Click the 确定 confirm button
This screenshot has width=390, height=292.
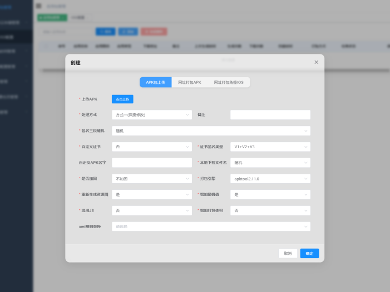[x=309, y=253]
